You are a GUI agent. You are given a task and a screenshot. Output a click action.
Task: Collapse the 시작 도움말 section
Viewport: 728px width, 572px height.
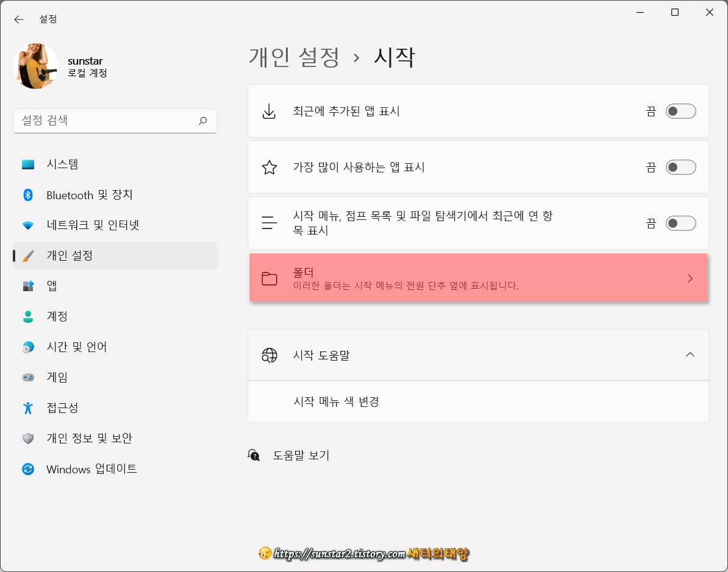[690, 355]
